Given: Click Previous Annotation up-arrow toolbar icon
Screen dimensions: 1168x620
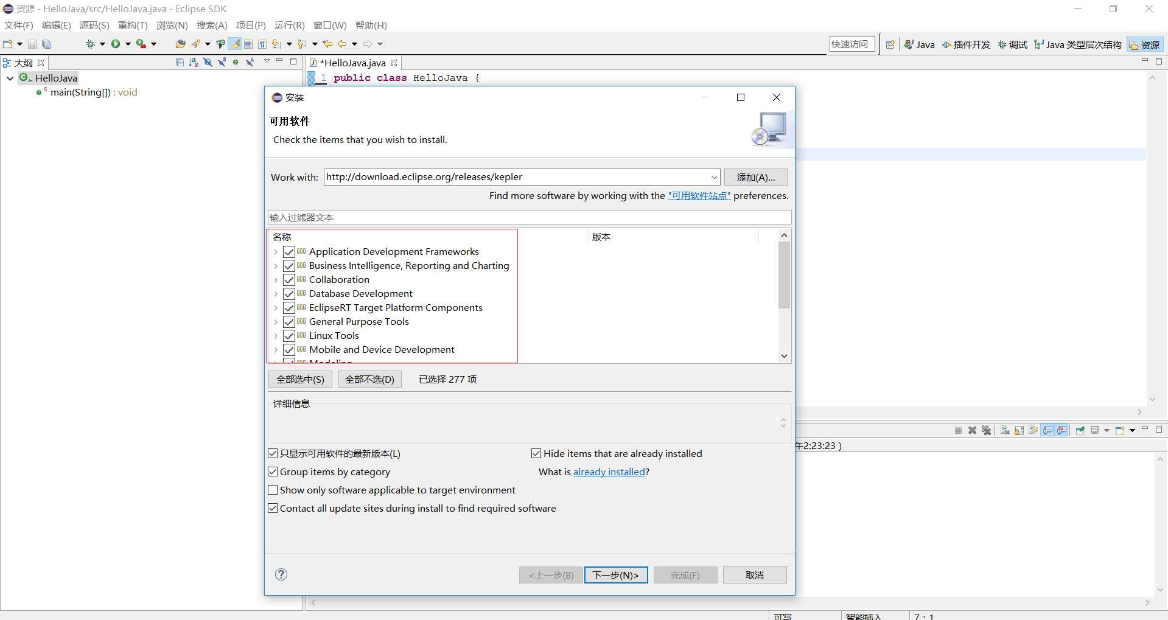Looking at the screenshot, I should point(302,44).
